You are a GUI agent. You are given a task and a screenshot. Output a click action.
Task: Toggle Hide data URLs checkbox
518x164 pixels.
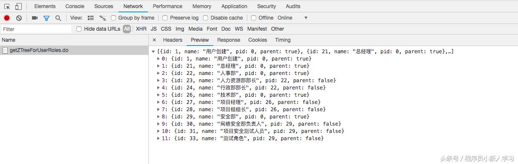click(x=79, y=29)
